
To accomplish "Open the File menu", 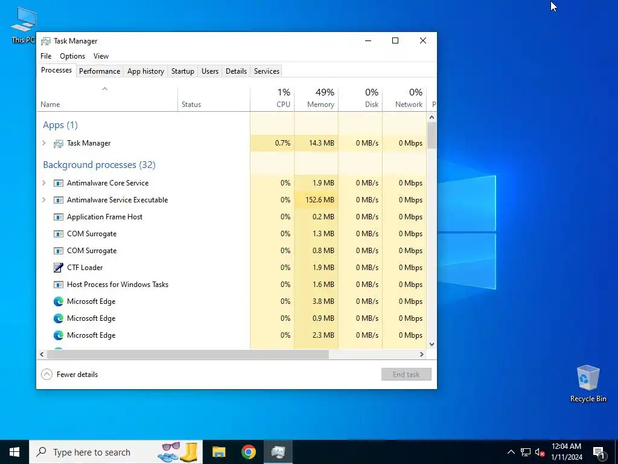I will [x=46, y=56].
